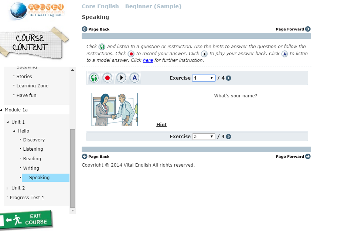Click the top Page Back arrow icon
Screen dimensions: 341x231
[x=84, y=29]
